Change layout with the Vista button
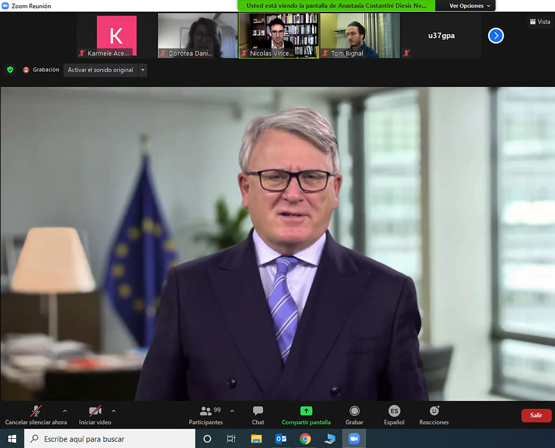Image resolution: width=555 pixels, height=448 pixels. [540, 21]
